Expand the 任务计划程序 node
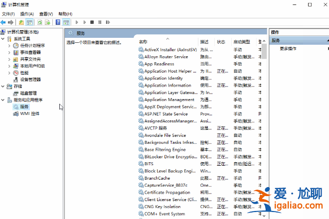 (9, 46)
